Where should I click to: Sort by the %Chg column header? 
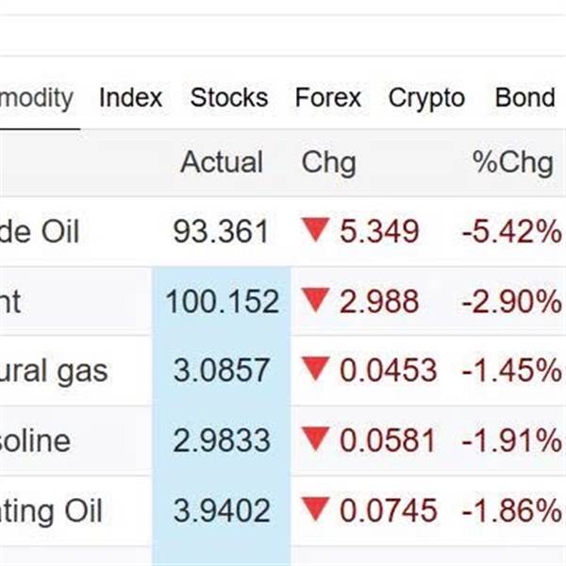coord(512,162)
